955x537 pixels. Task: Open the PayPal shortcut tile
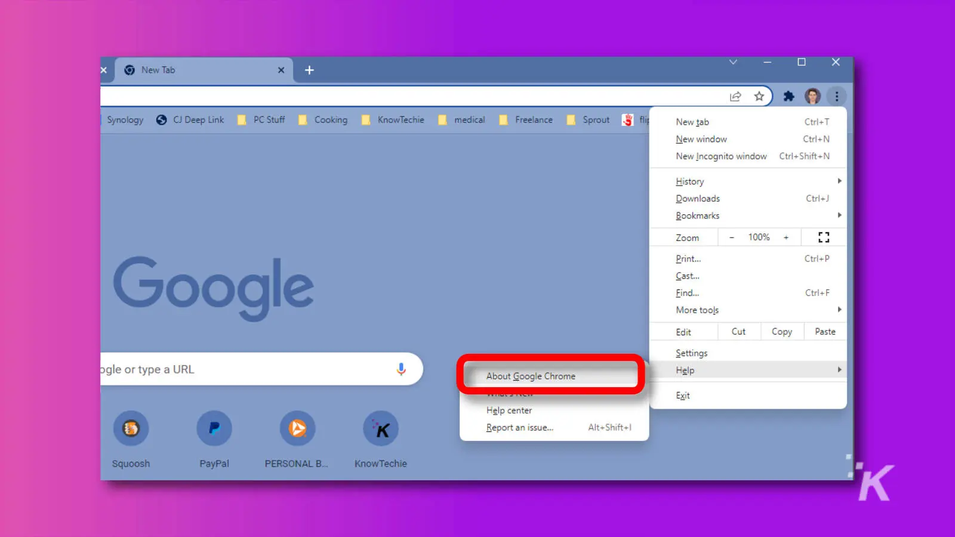pyautogui.click(x=214, y=439)
